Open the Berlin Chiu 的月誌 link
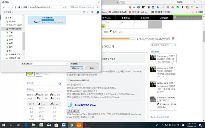Viewport: 205px width, 128px height. pos(159,117)
